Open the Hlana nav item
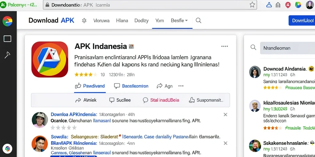 (x=122, y=21)
